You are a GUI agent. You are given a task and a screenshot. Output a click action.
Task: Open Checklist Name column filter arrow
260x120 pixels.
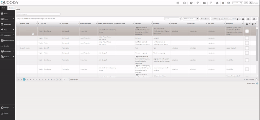pyautogui.click(x=133, y=24)
